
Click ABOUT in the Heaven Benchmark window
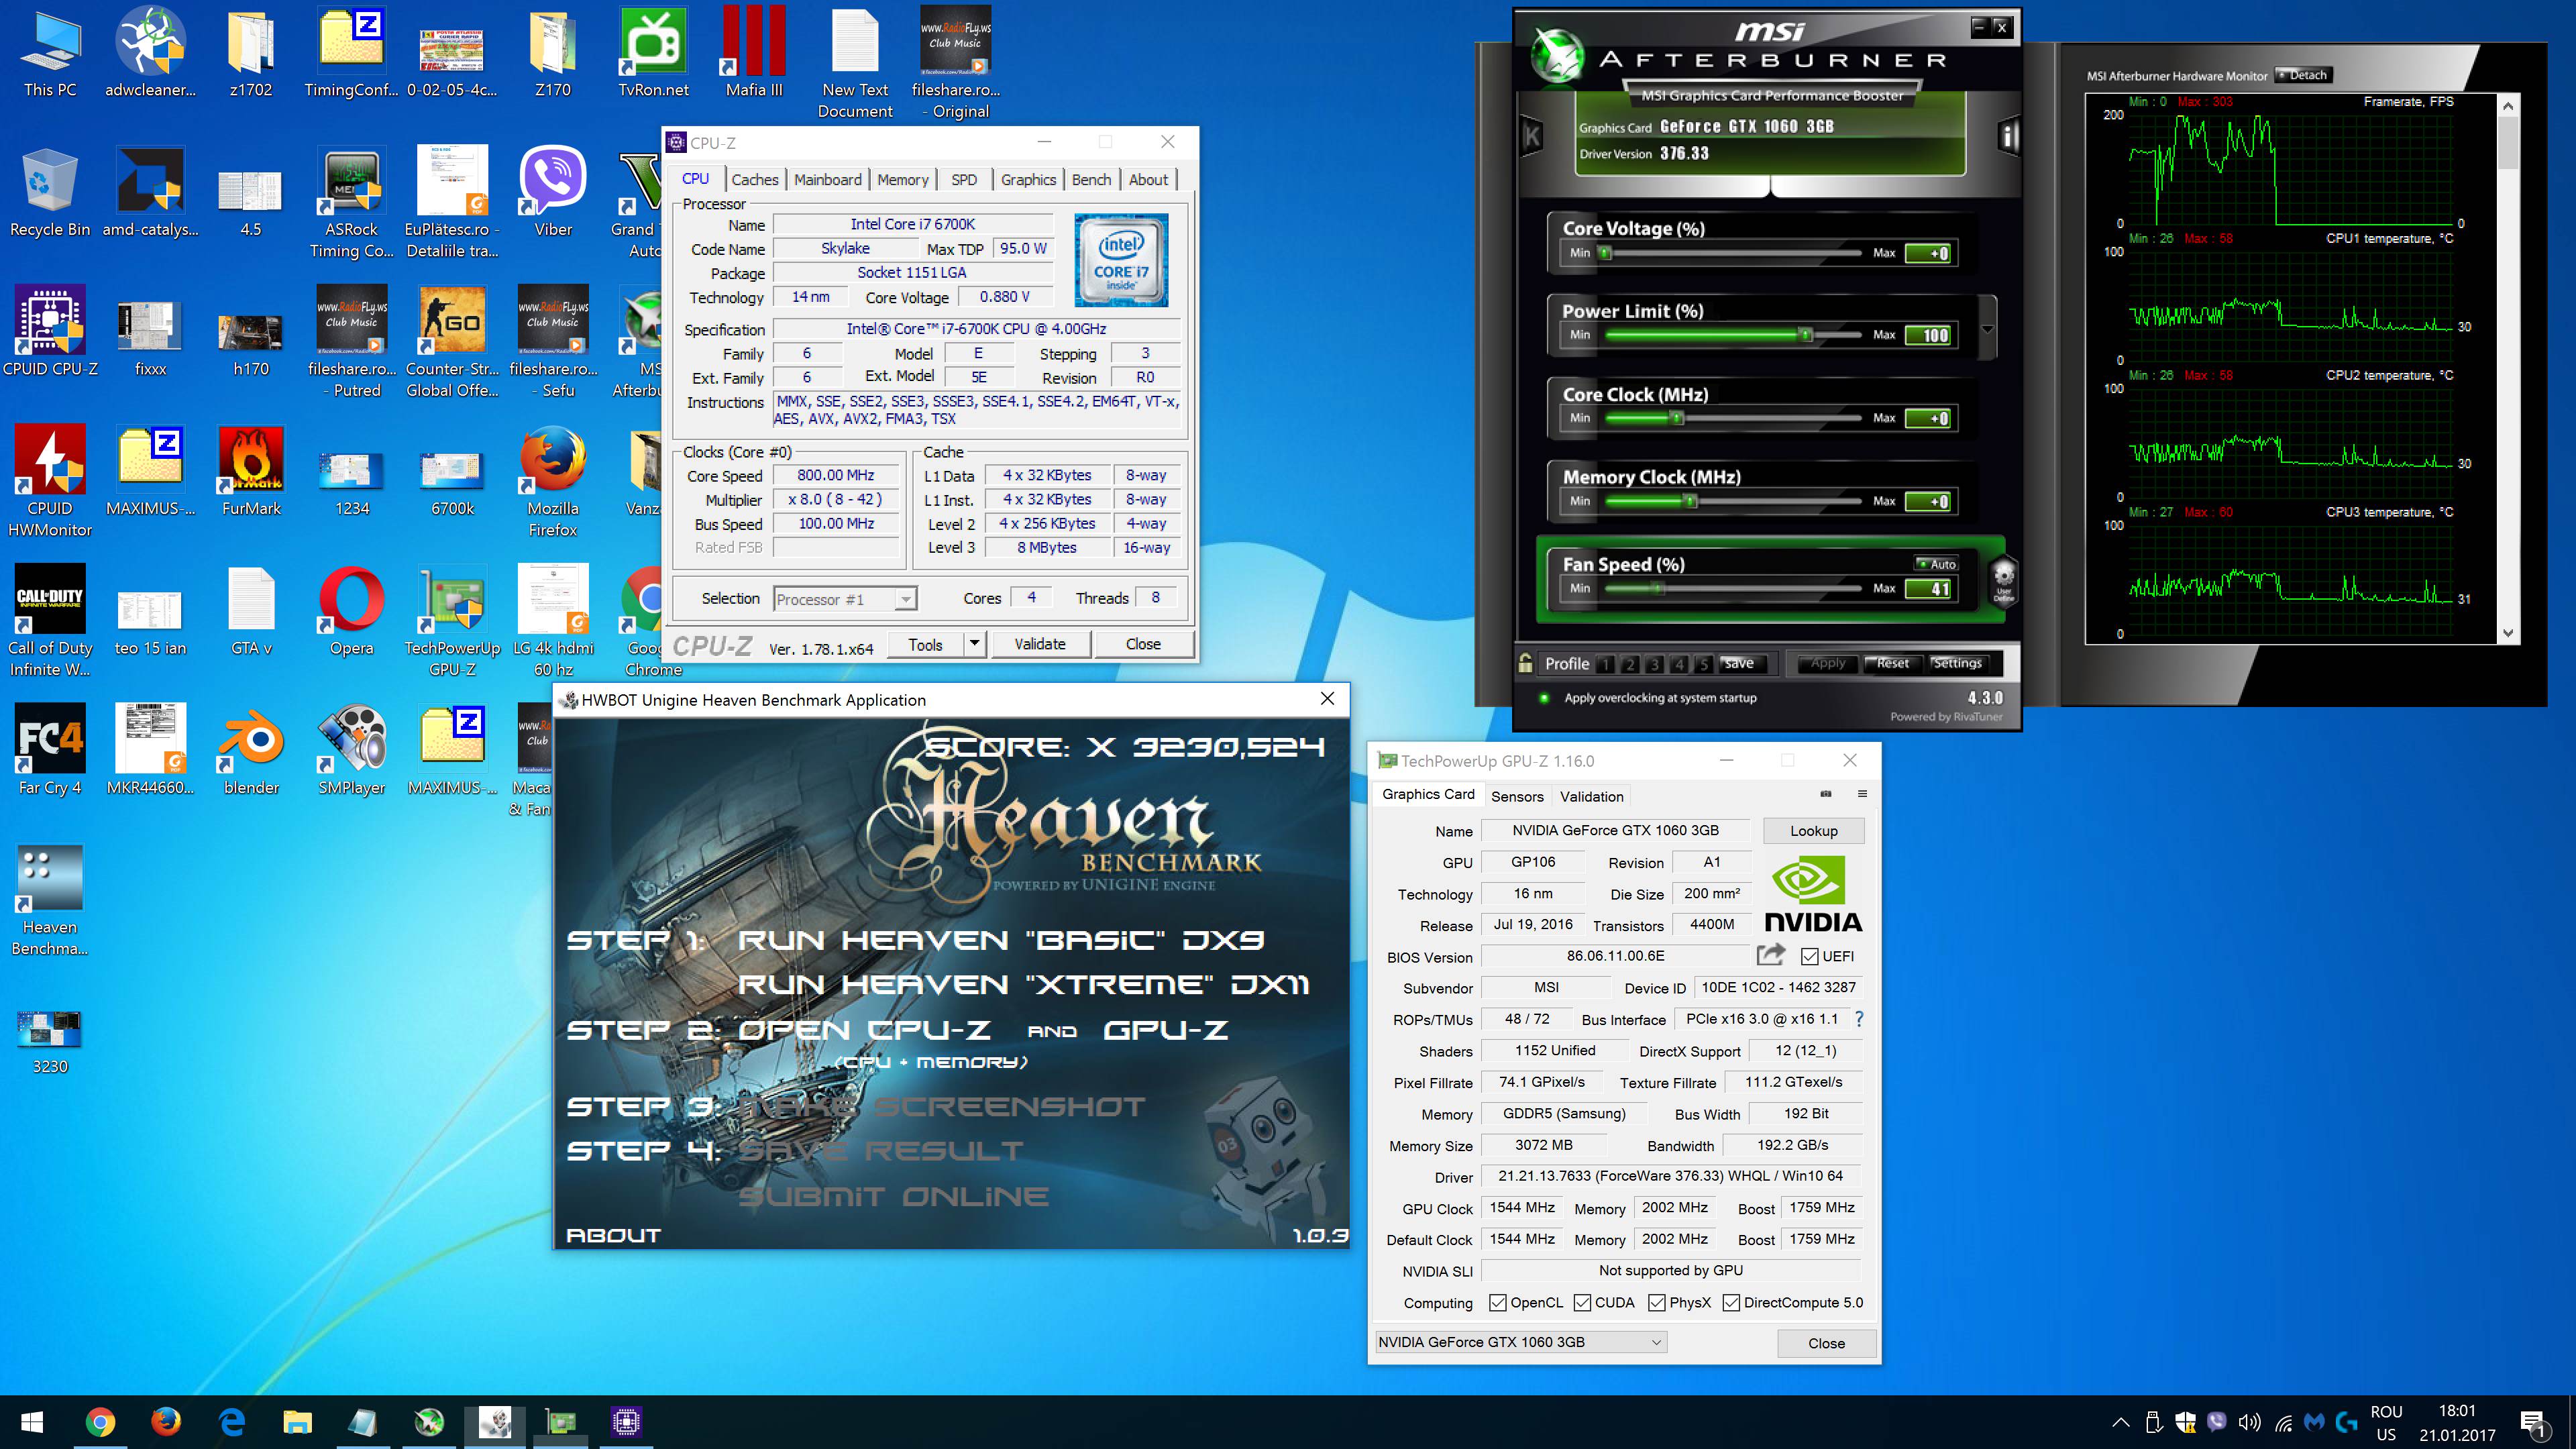(613, 1236)
